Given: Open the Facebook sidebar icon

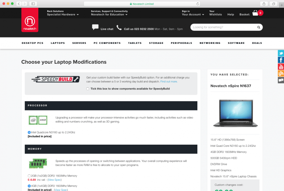Looking at the screenshot, I should [281, 60].
